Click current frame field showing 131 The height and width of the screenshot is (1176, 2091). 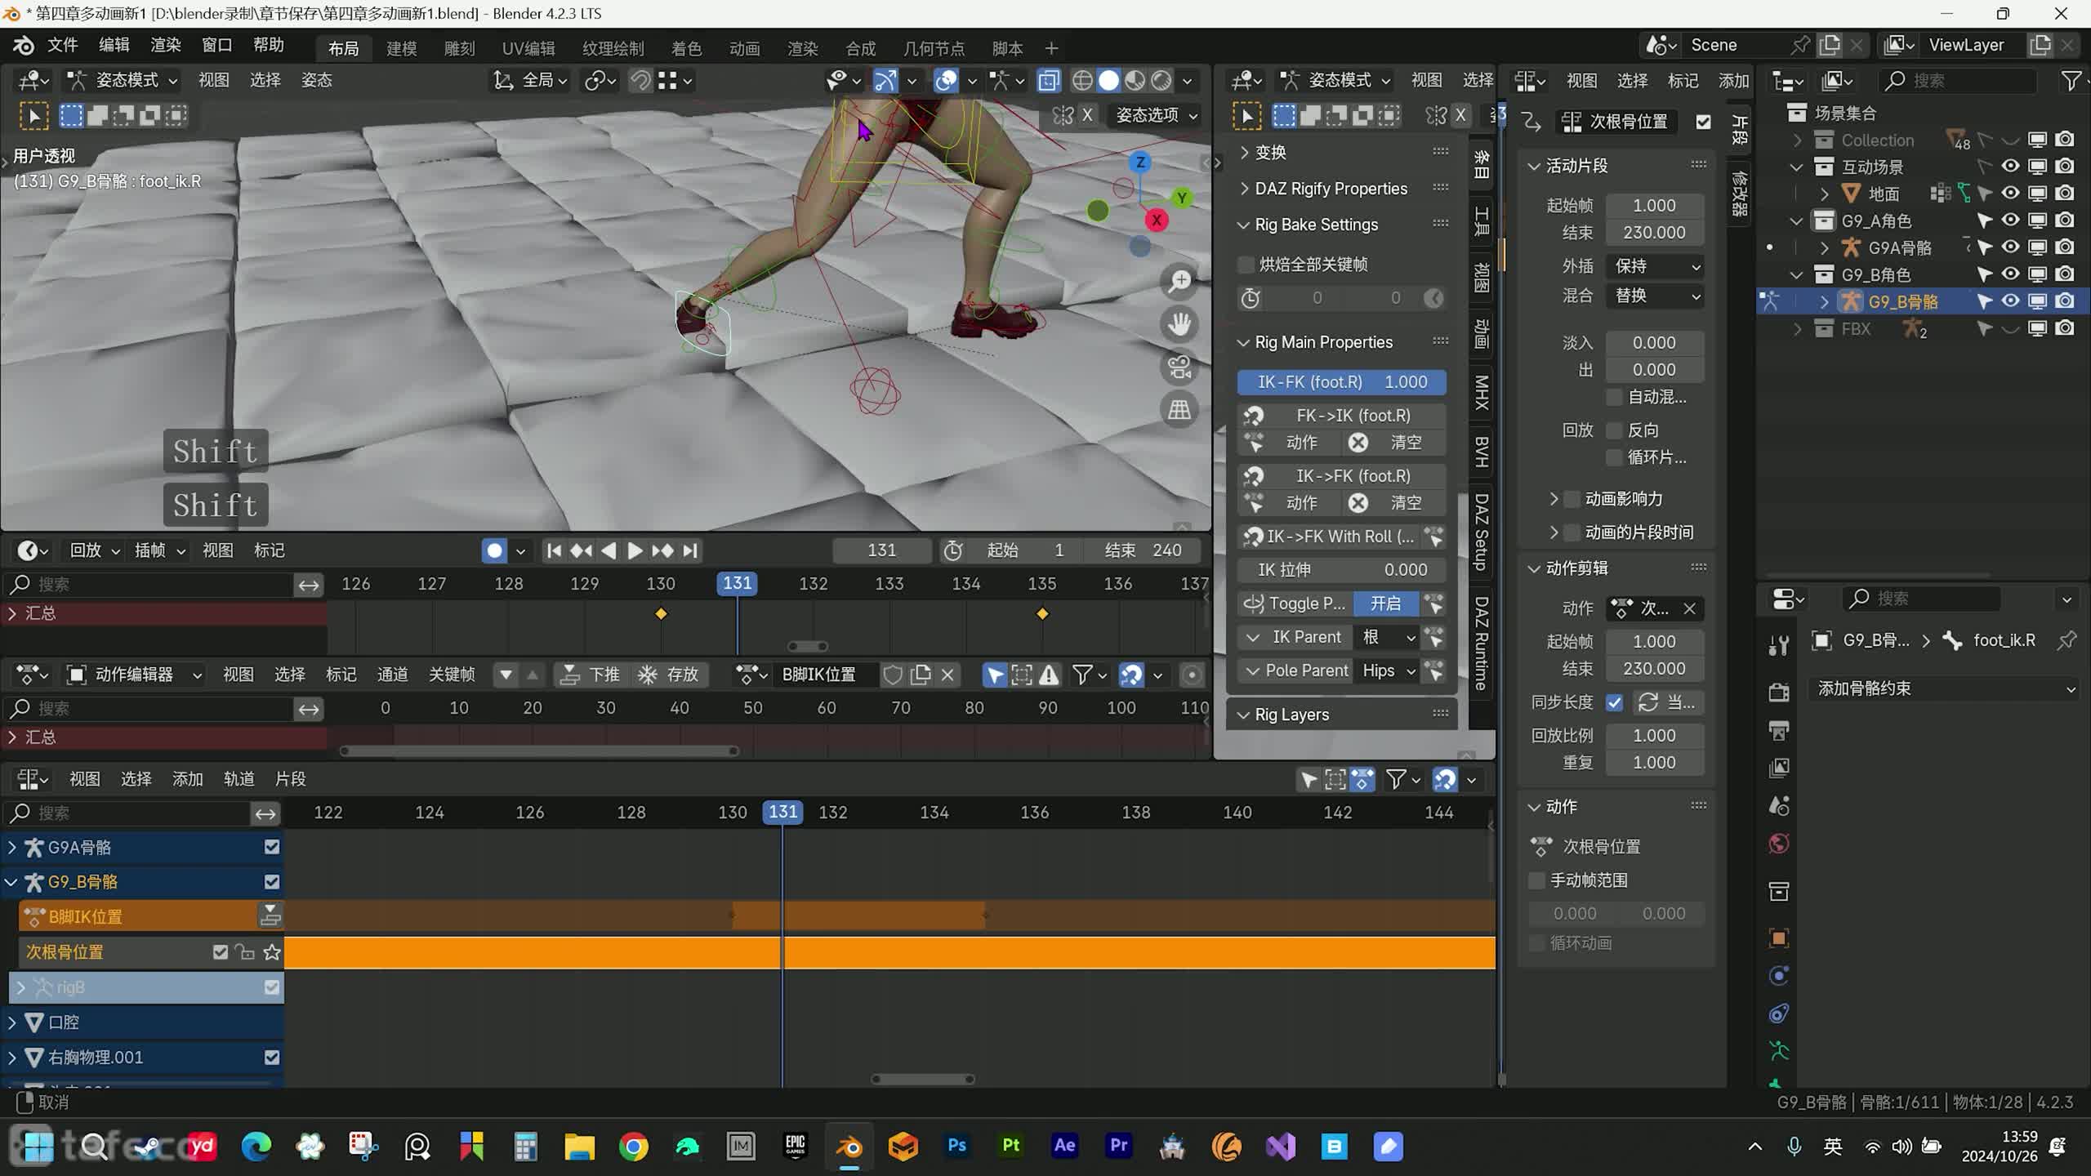pyautogui.click(x=881, y=550)
